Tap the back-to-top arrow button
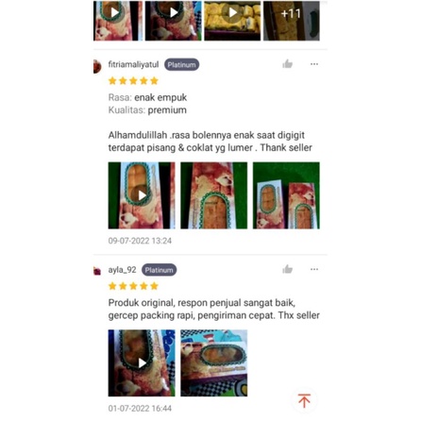Viewport: 421px width, 421px height. pos(304,400)
